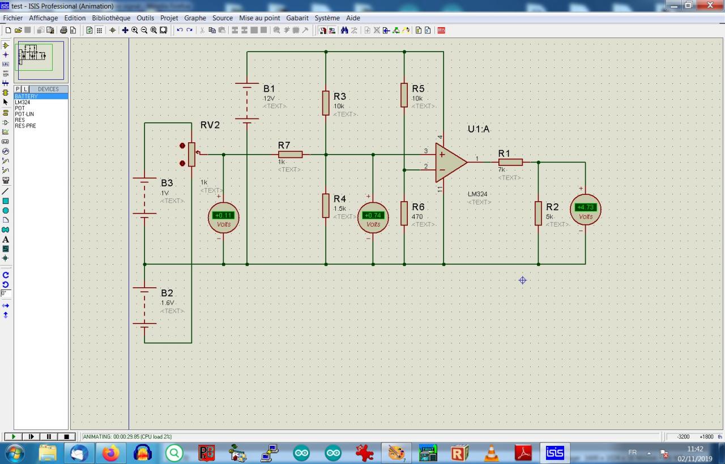Select POT-LIN in the devices list
Screen dimensions: 725x464
pyautogui.click(x=24, y=114)
